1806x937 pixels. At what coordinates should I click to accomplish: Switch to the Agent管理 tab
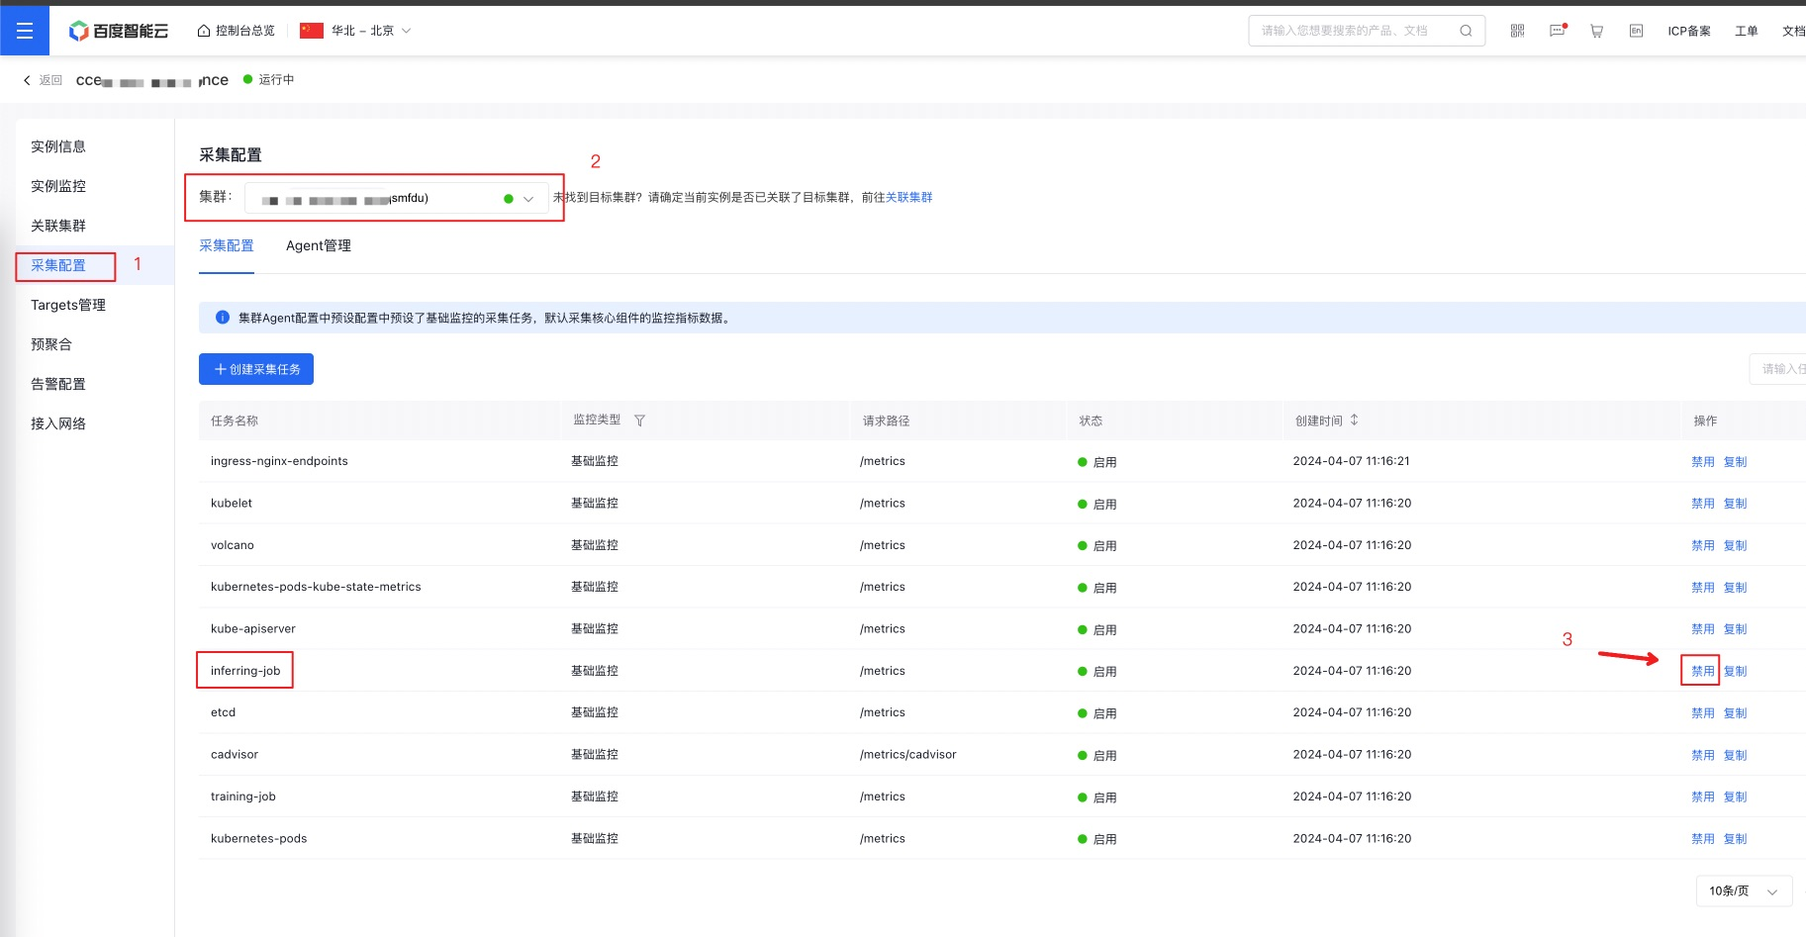pyautogui.click(x=319, y=245)
